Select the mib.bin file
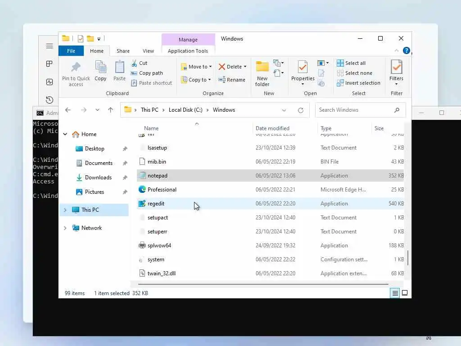461x346 pixels. pyautogui.click(x=270, y=162)
